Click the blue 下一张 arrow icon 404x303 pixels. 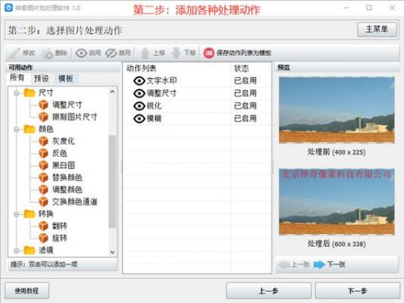pos(319,264)
